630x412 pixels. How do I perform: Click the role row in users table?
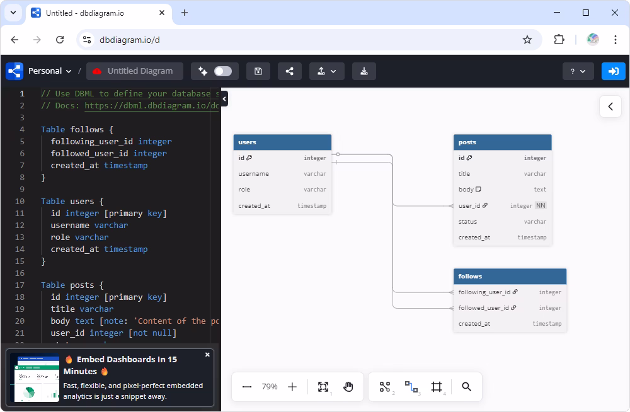pyautogui.click(x=282, y=190)
